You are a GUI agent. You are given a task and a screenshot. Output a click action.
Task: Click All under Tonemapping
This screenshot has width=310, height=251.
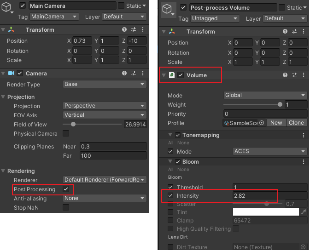coord(171,143)
